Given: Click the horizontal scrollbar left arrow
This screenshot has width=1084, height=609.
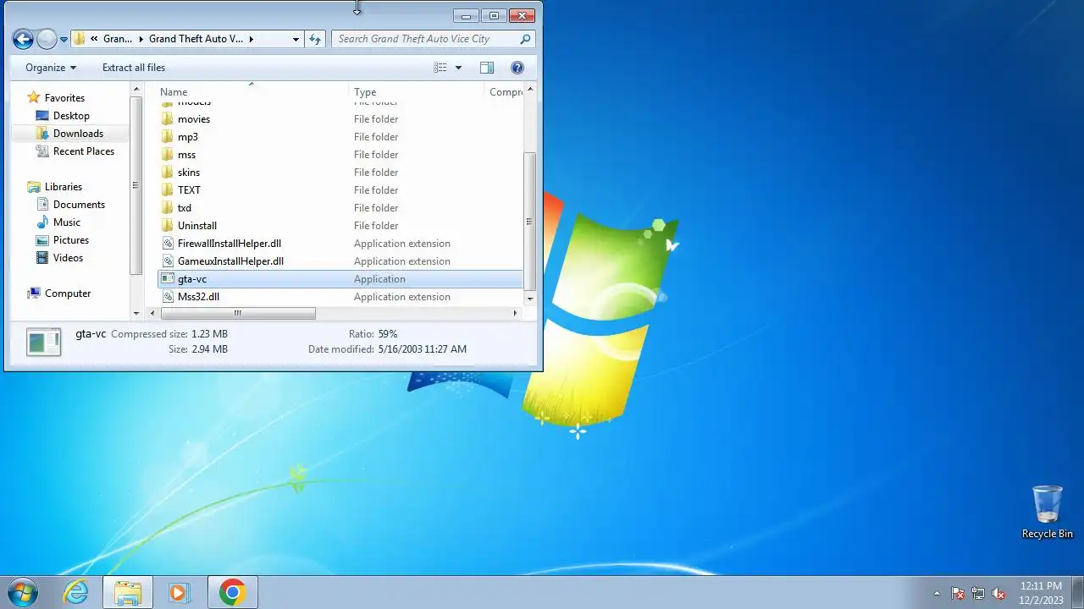Looking at the screenshot, I should tap(152, 313).
